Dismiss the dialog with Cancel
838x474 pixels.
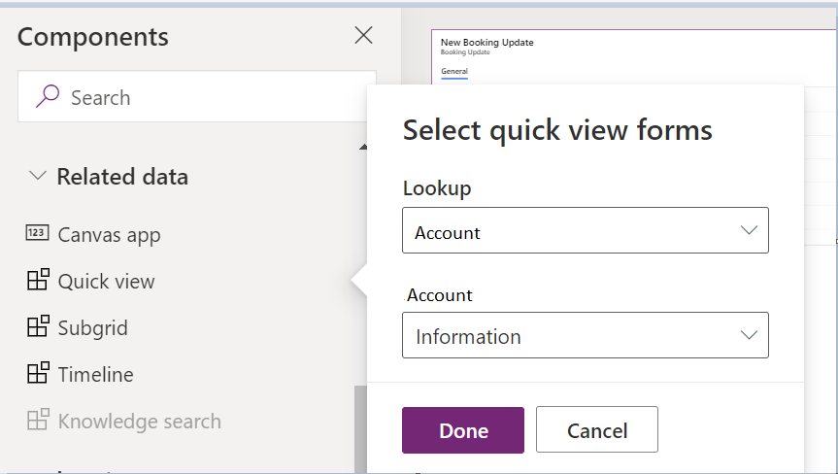coord(597,429)
